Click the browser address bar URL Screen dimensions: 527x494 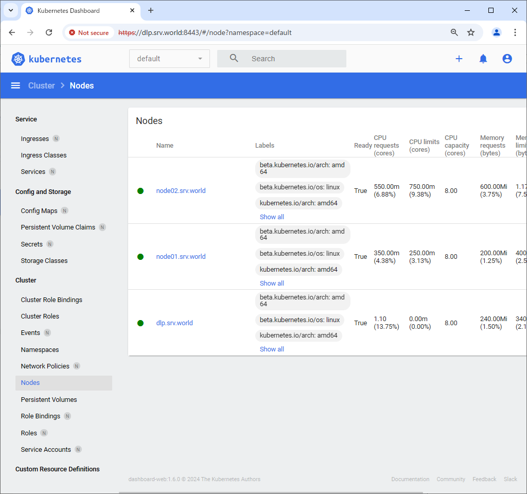(205, 32)
